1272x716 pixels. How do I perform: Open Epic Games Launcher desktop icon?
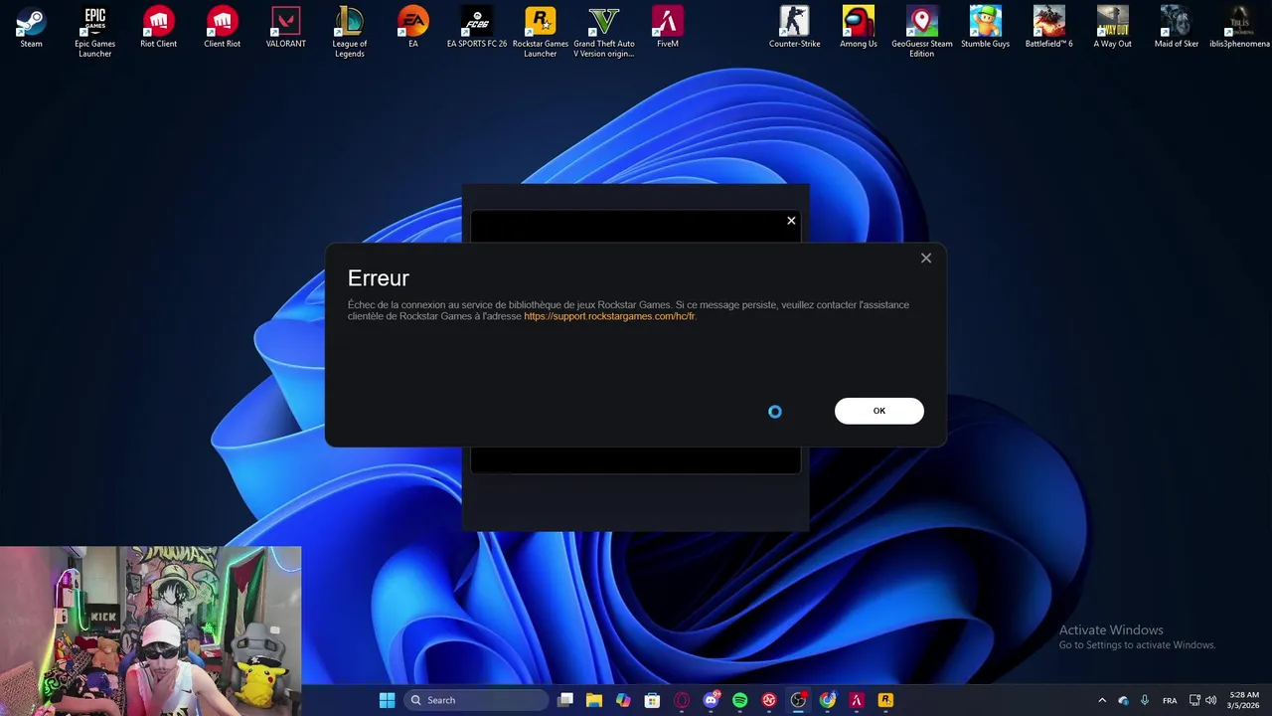coord(94,32)
